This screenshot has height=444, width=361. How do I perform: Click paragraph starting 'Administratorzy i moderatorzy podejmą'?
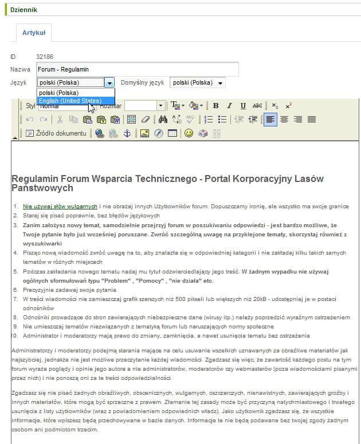pyautogui.click(x=185, y=364)
